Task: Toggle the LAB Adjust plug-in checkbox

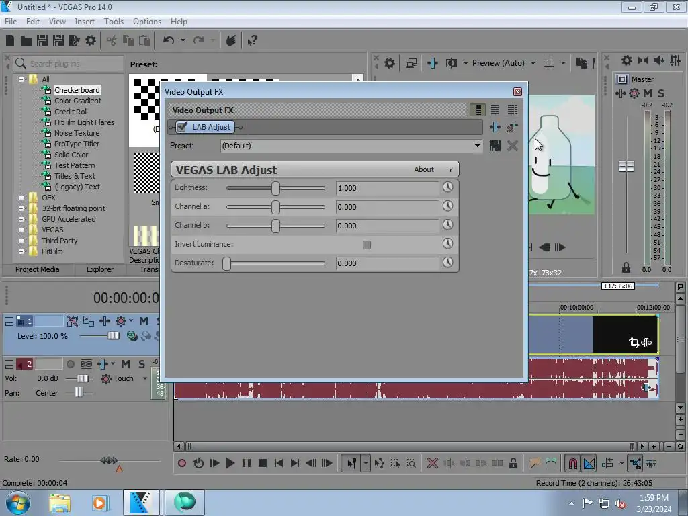Action: (x=183, y=127)
